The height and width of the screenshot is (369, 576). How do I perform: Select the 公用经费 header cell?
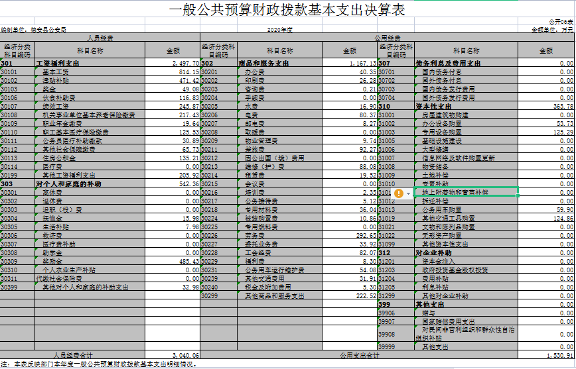click(388, 38)
